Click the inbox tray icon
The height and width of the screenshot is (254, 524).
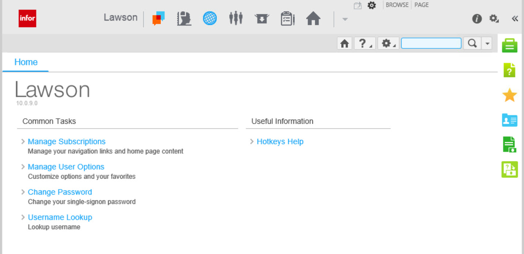pyautogui.click(x=262, y=18)
